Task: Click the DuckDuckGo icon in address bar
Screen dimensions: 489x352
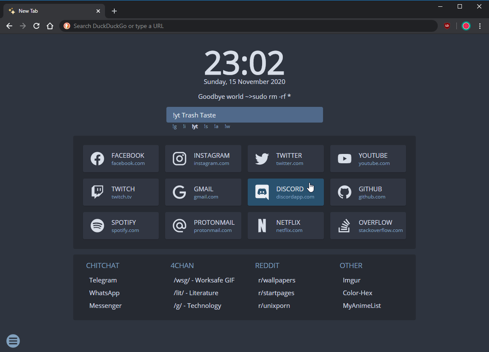Action: [67, 26]
